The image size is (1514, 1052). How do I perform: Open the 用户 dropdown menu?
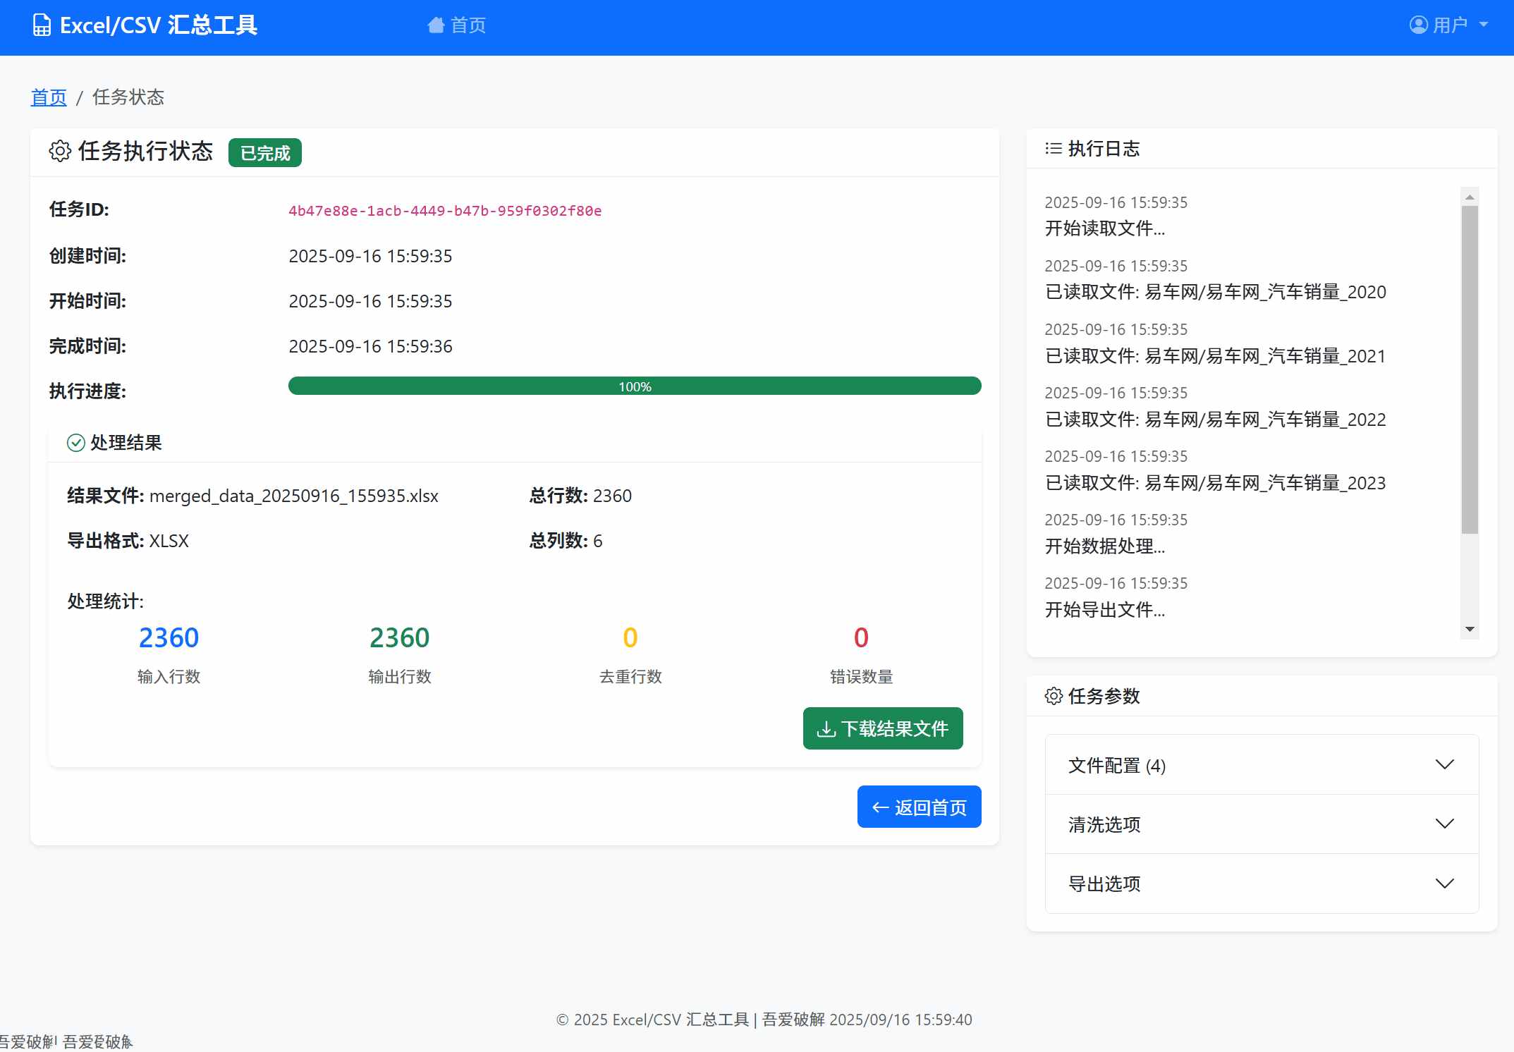[1450, 25]
